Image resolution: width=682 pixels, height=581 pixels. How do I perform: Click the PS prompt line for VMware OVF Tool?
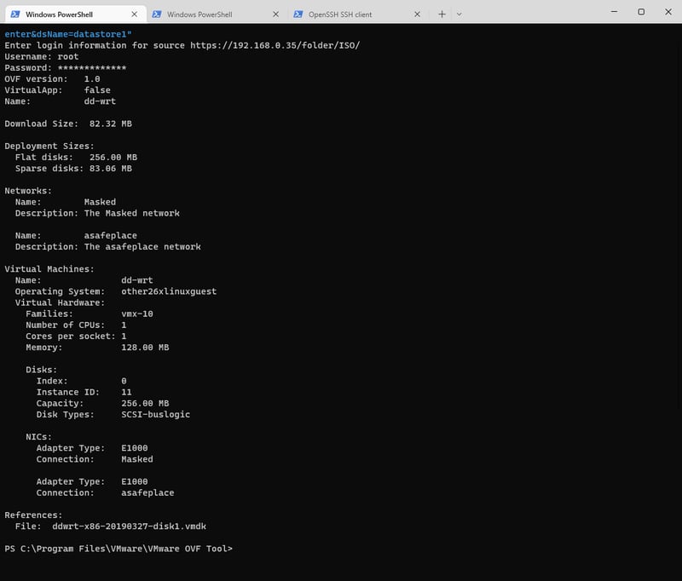pos(118,549)
